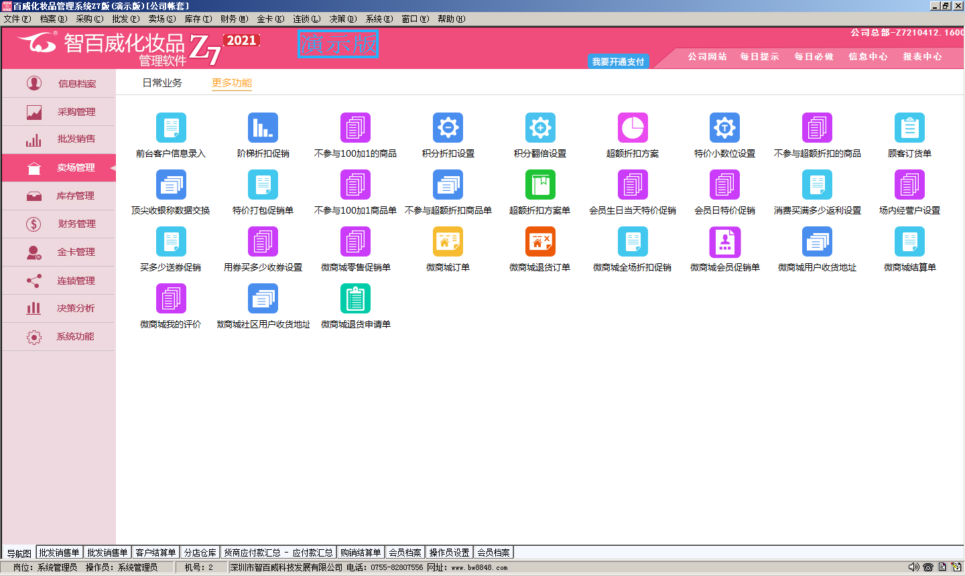Open 用券买多少收券设置 icon

pyautogui.click(x=263, y=242)
